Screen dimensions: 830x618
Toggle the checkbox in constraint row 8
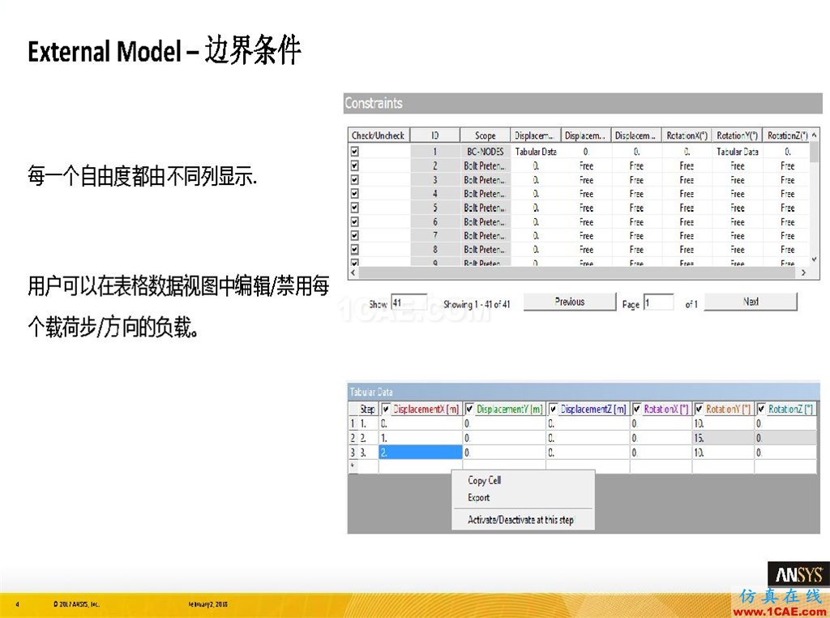click(355, 250)
